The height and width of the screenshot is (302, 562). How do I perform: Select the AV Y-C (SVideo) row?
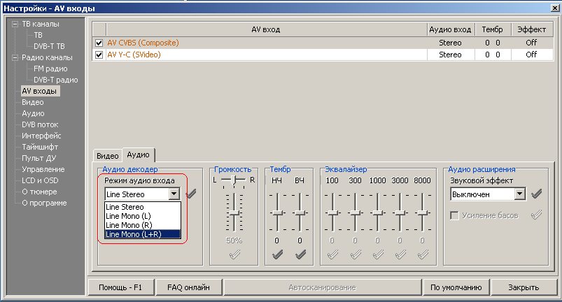(x=266, y=55)
